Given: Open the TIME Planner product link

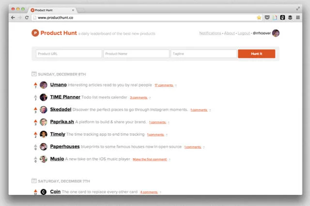Looking at the screenshot, I should pos(65,97).
